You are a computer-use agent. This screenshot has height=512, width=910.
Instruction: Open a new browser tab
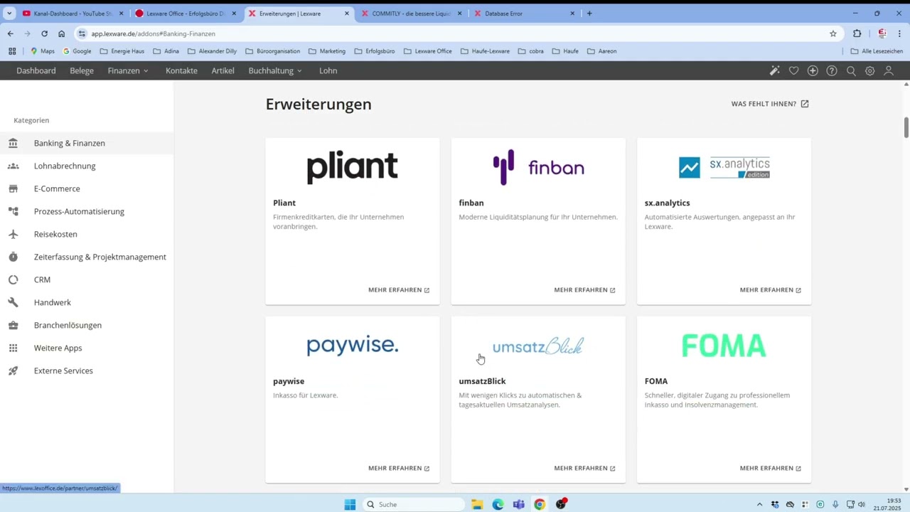(x=589, y=14)
